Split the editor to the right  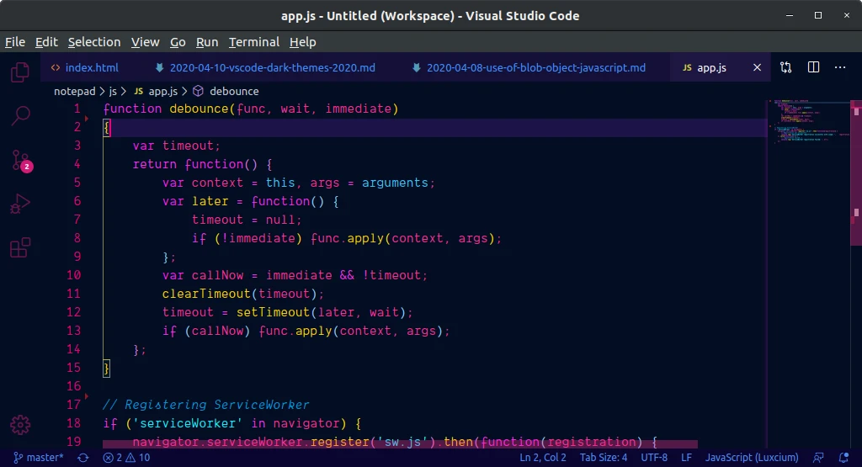(814, 67)
